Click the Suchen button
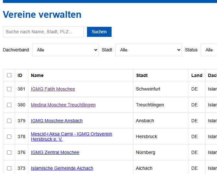 pos(99,32)
